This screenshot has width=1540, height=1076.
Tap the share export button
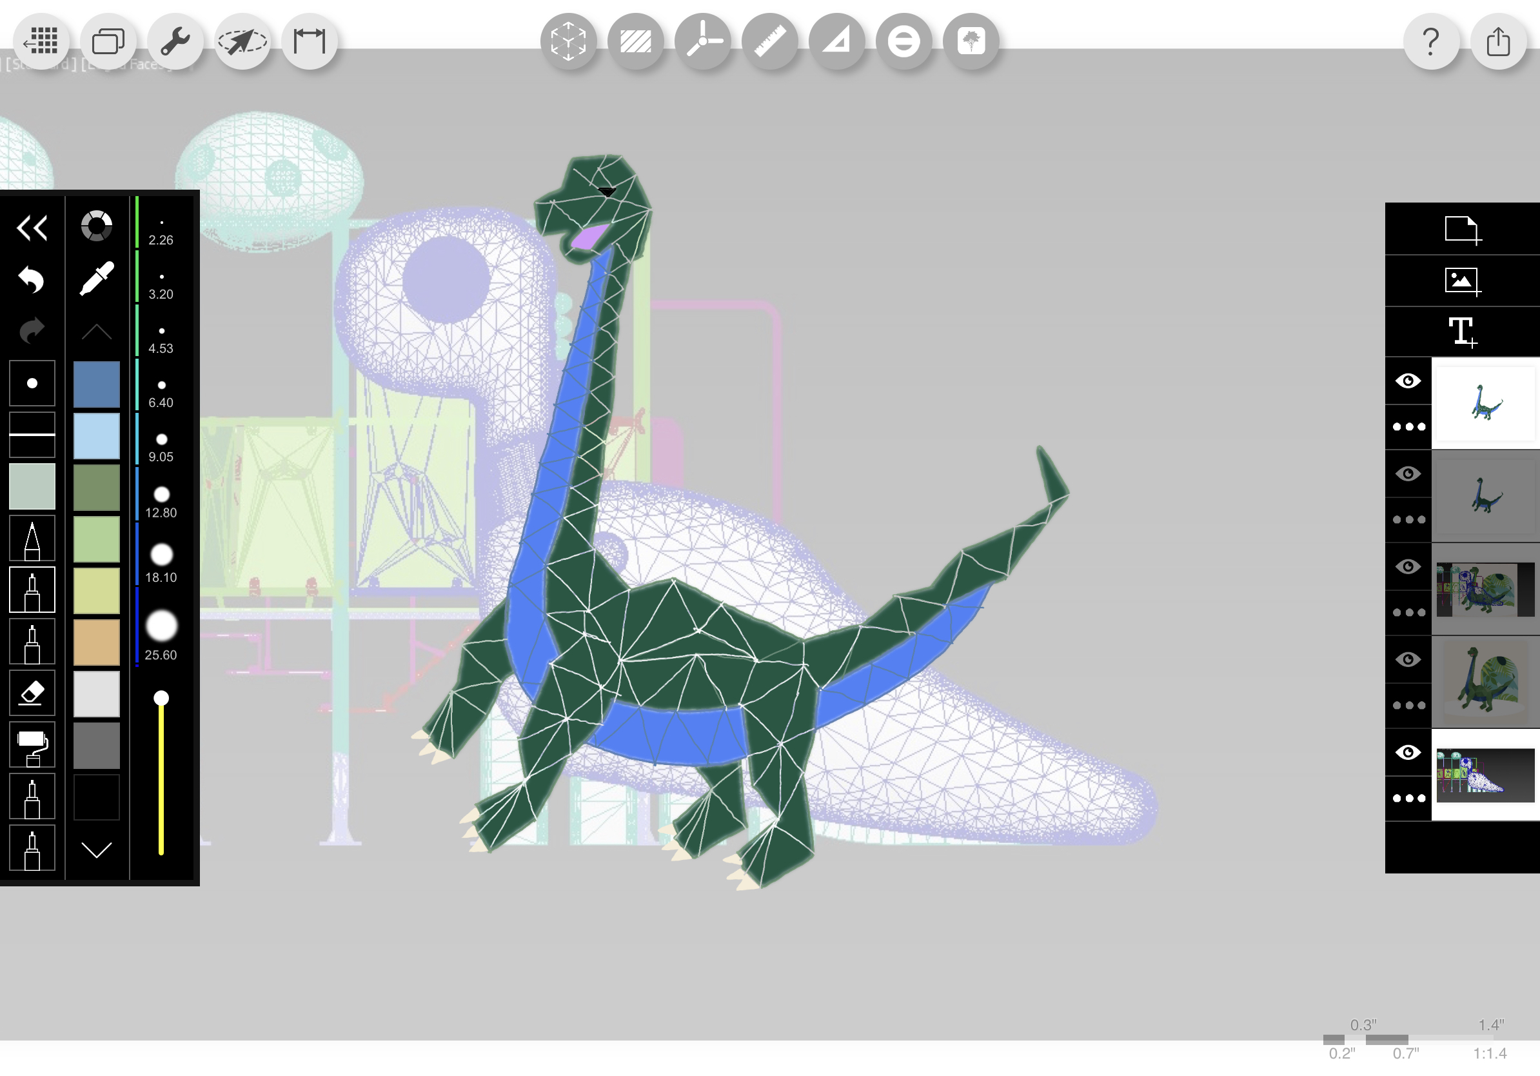click(1497, 41)
